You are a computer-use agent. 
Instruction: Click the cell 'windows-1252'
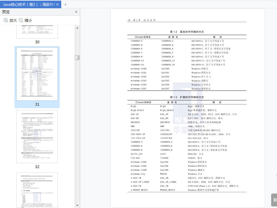[x=138, y=77]
